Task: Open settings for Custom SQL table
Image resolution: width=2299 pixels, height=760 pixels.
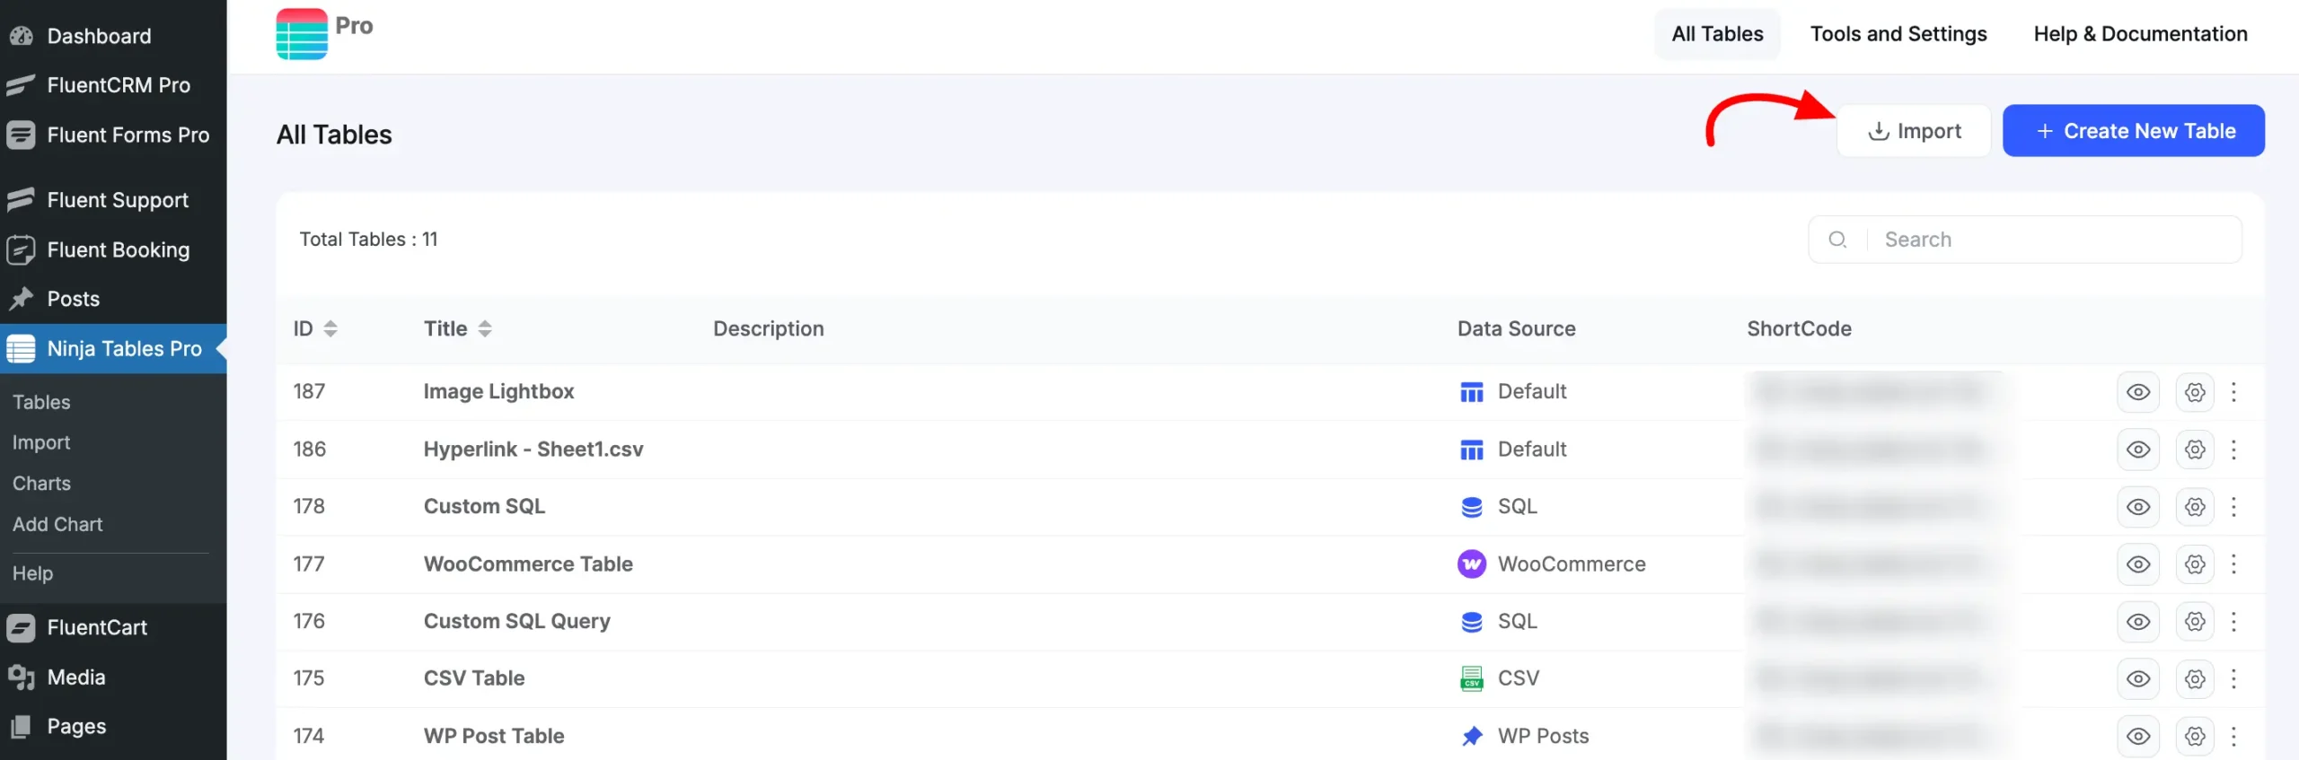Action: coord(2195,507)
